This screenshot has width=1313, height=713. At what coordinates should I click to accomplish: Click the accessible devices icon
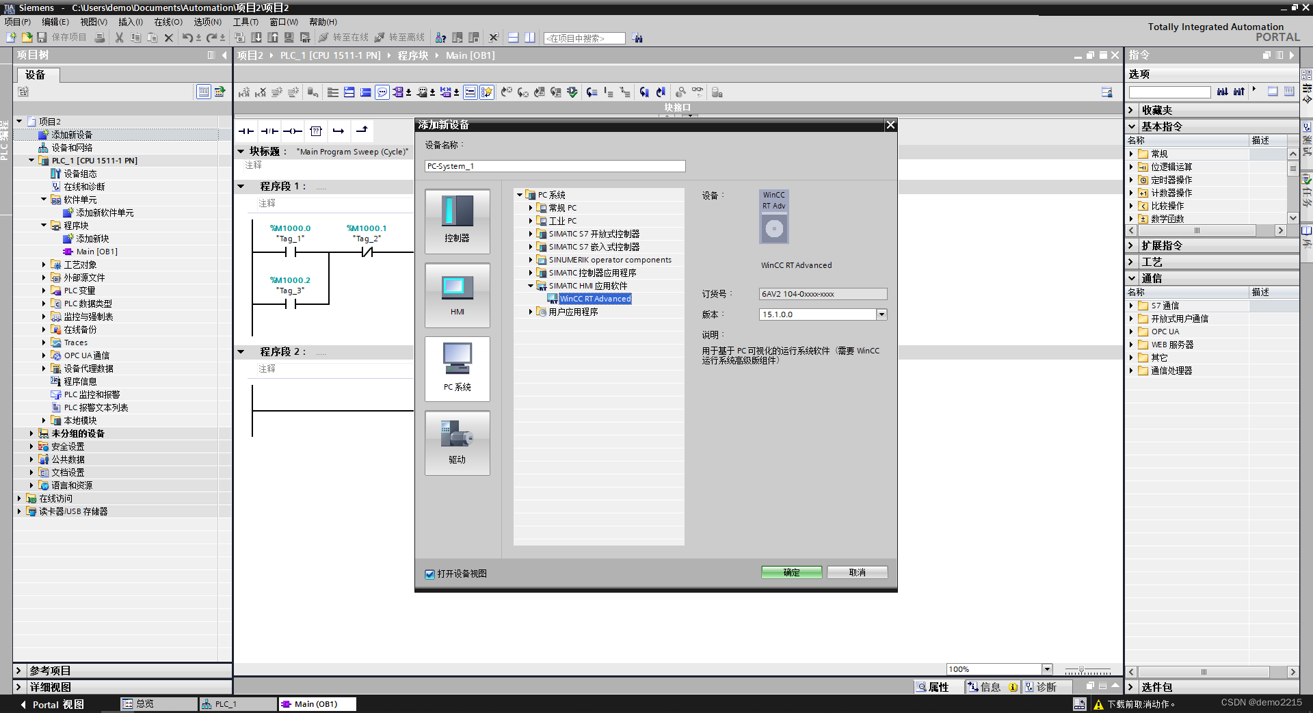(x=441, y=38)
